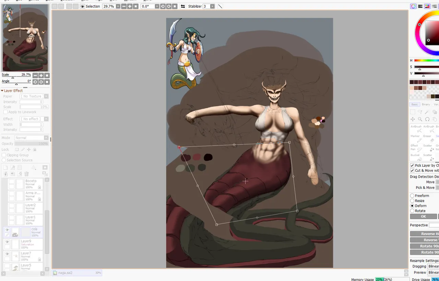Select the Deform transform mode

412,206
